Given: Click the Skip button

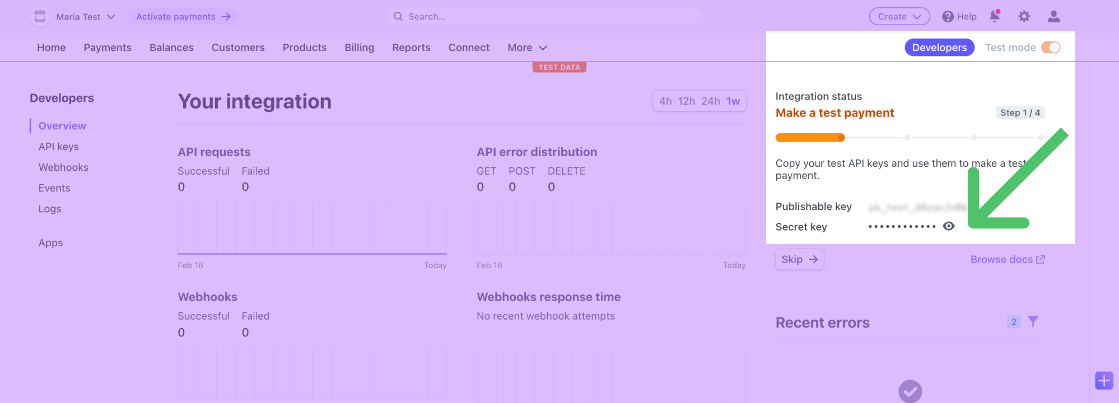Looking at the screenshot, I should [799, 259].
